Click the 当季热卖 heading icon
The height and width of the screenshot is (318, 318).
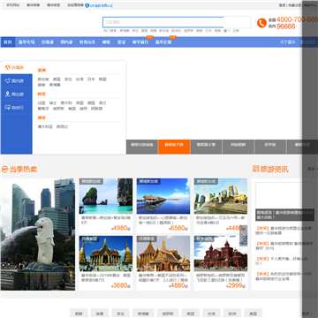pos(4,170)
